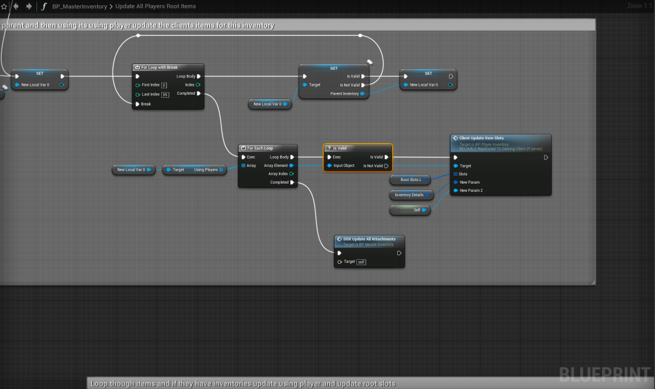Click Update All Players Root Items breadcrumb
Viewport: 655px width, 389px height.
pyautogui.click(x=155, y=6)
